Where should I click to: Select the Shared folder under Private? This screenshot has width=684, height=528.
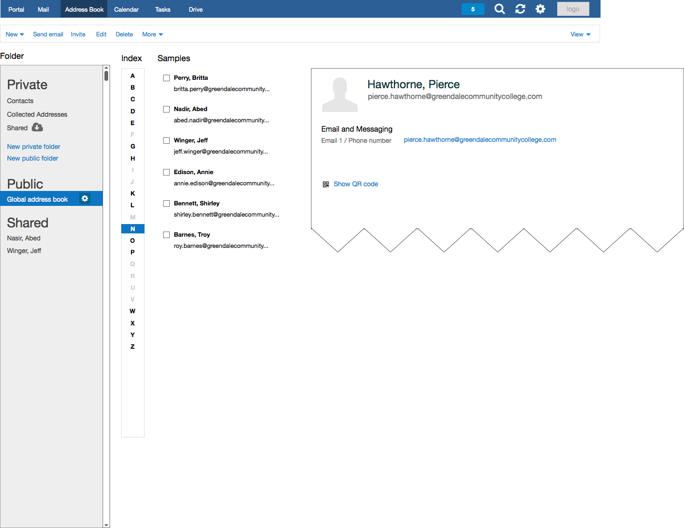point(17,128)
